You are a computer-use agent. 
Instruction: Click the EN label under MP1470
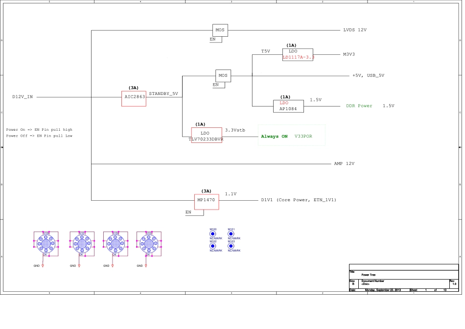pos(188,212)
